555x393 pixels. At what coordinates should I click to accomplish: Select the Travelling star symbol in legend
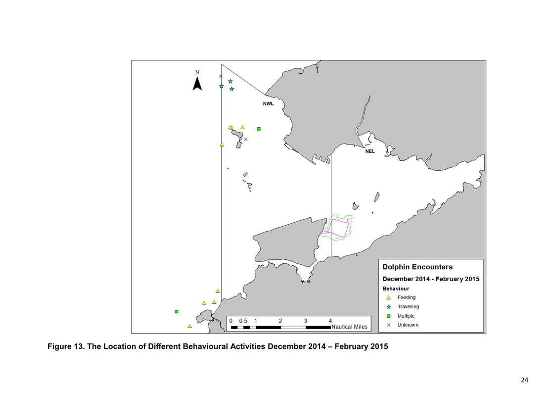[389, 307]
